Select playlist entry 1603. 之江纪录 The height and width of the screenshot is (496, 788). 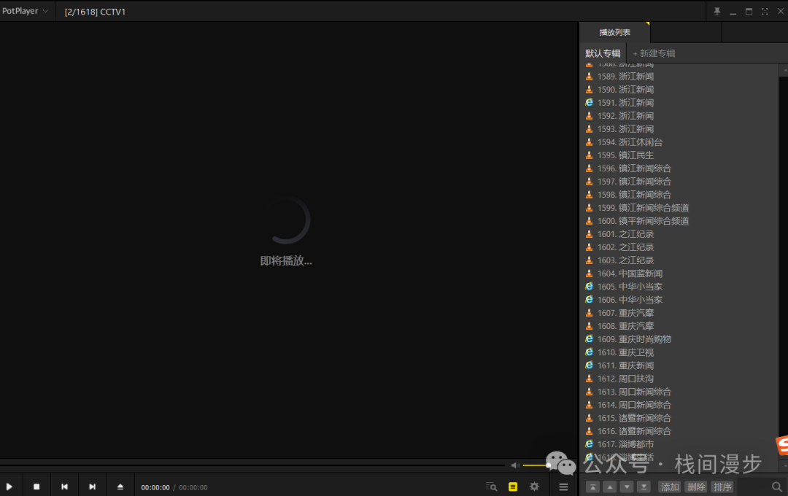click(x=679, y=260)
